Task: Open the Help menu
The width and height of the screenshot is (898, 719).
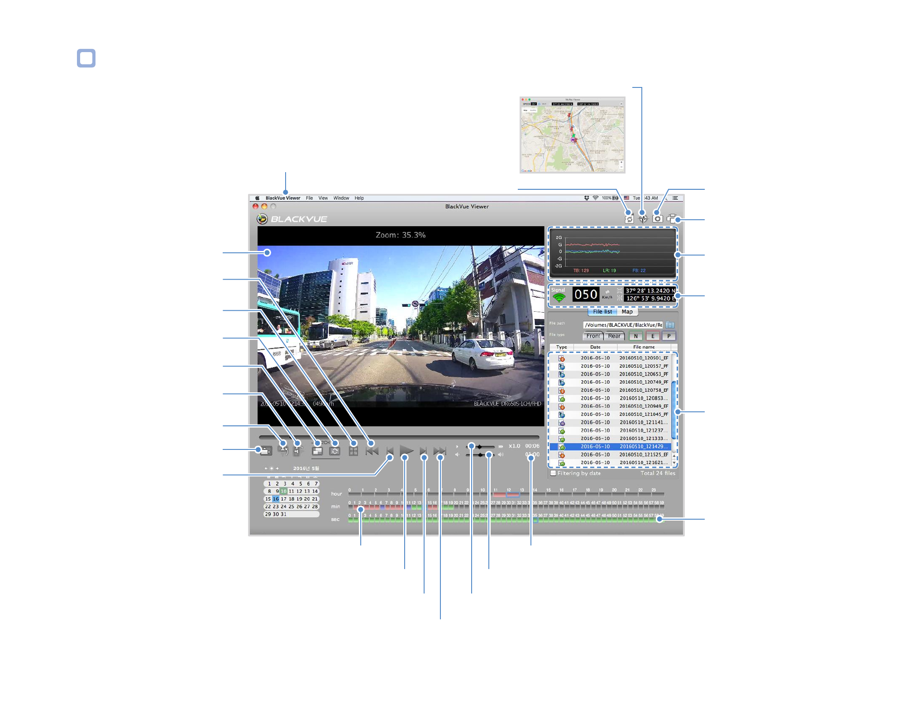Action: [x=359, y=198]
